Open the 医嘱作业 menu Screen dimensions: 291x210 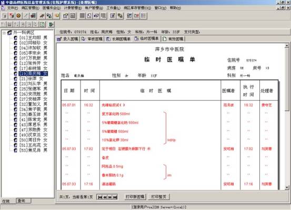coord(52,8)
